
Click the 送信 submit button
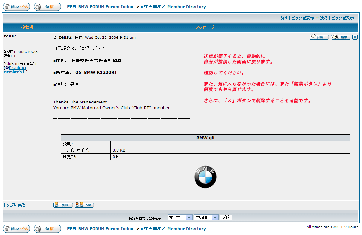pyautogui.click(x=226, y=218)
